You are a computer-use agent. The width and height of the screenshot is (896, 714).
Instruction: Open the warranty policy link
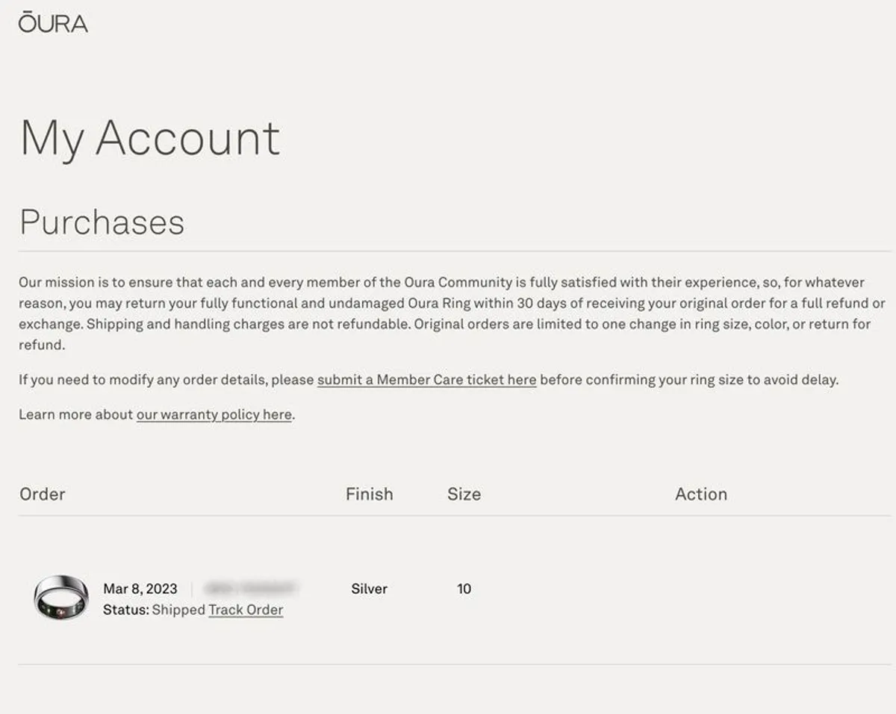point(214,414)
